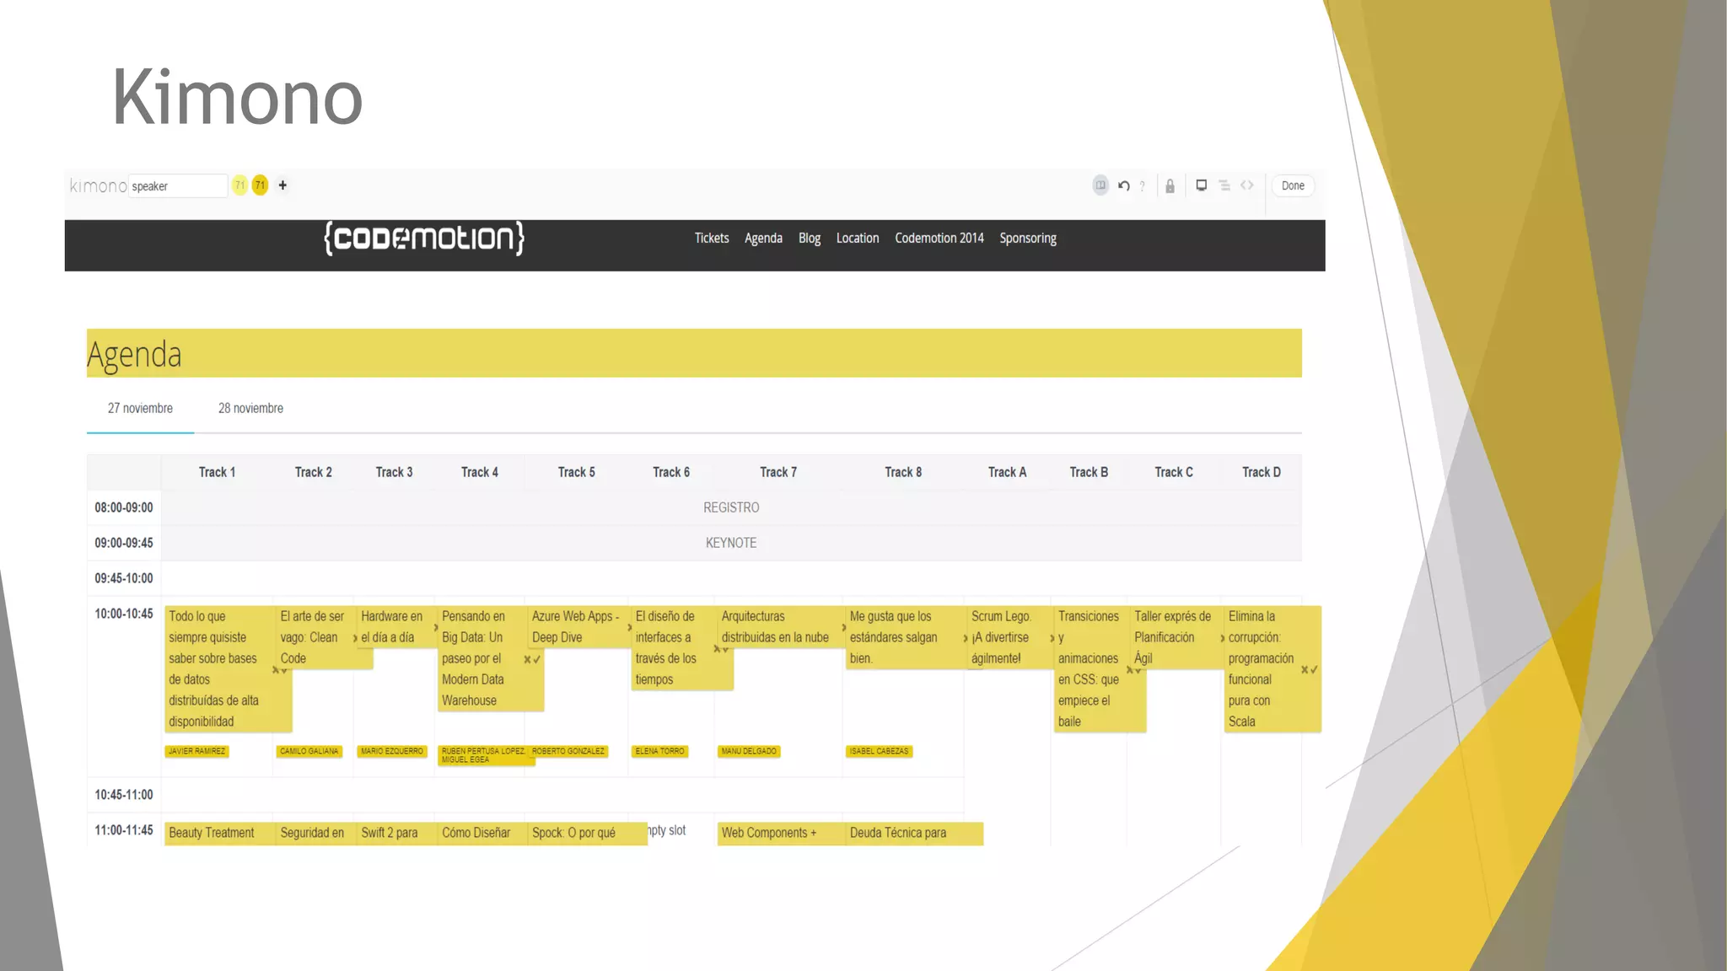Image resolution: width=1727 pixels, height=971 pixels.
Task: Accept Big Data talk with the checkmark
Action: 537,659
